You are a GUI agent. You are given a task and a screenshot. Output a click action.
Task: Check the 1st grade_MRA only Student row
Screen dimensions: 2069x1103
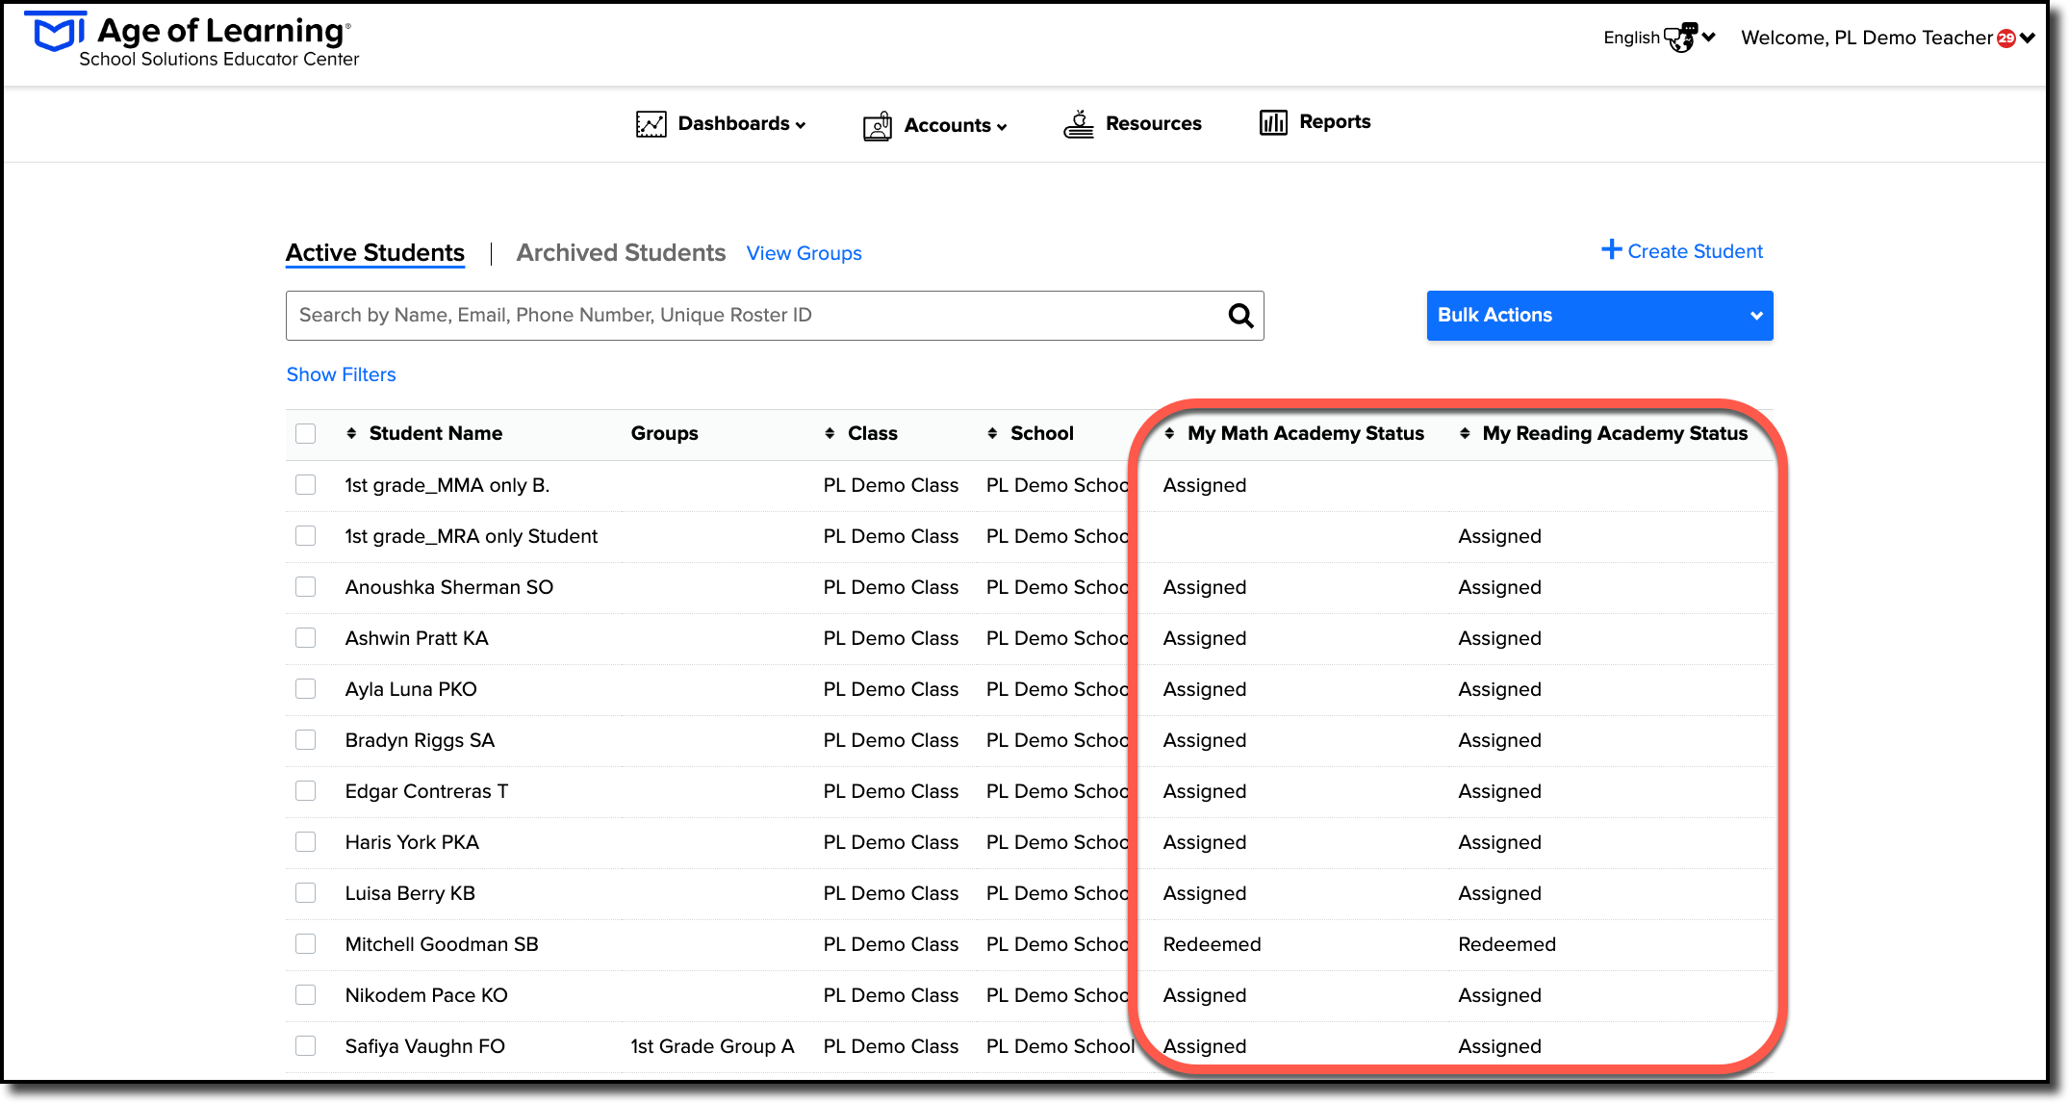306,536
